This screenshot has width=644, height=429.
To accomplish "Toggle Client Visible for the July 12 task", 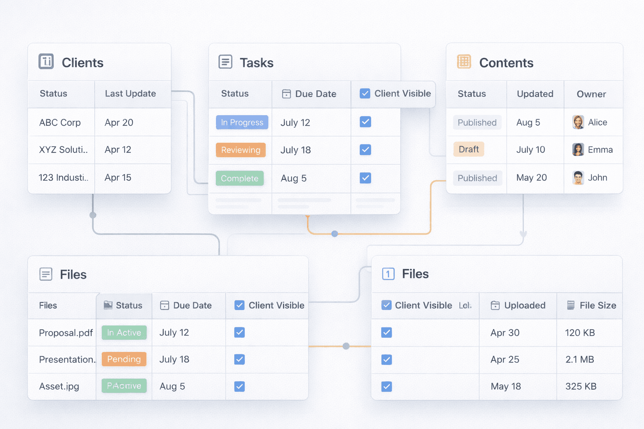I will pyautogui.click(x=365, y=122).
